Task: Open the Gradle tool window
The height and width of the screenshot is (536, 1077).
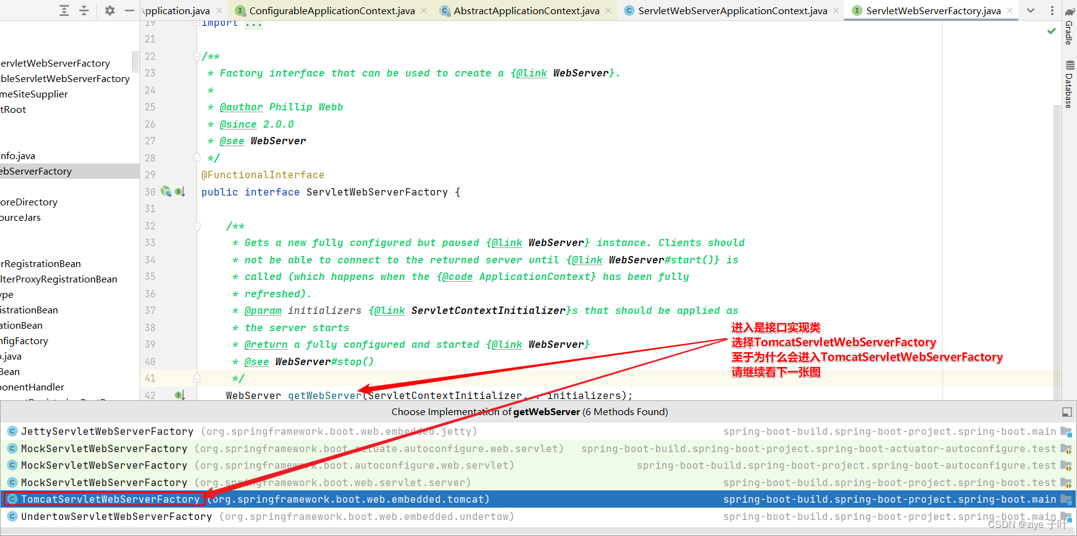Action: tap(1070, 26)
